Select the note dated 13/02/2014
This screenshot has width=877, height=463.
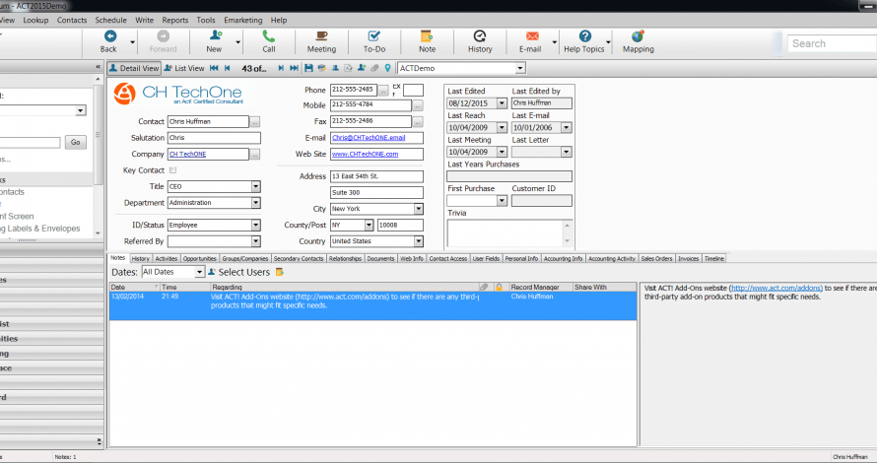coord(373,305)
